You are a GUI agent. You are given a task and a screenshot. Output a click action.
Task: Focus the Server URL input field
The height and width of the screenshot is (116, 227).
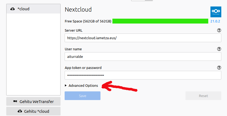143,38
